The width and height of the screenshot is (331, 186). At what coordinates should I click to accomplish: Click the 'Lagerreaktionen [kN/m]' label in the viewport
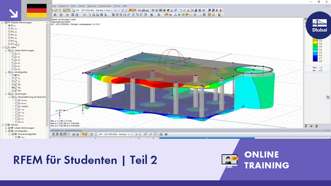tap(60, 22)
